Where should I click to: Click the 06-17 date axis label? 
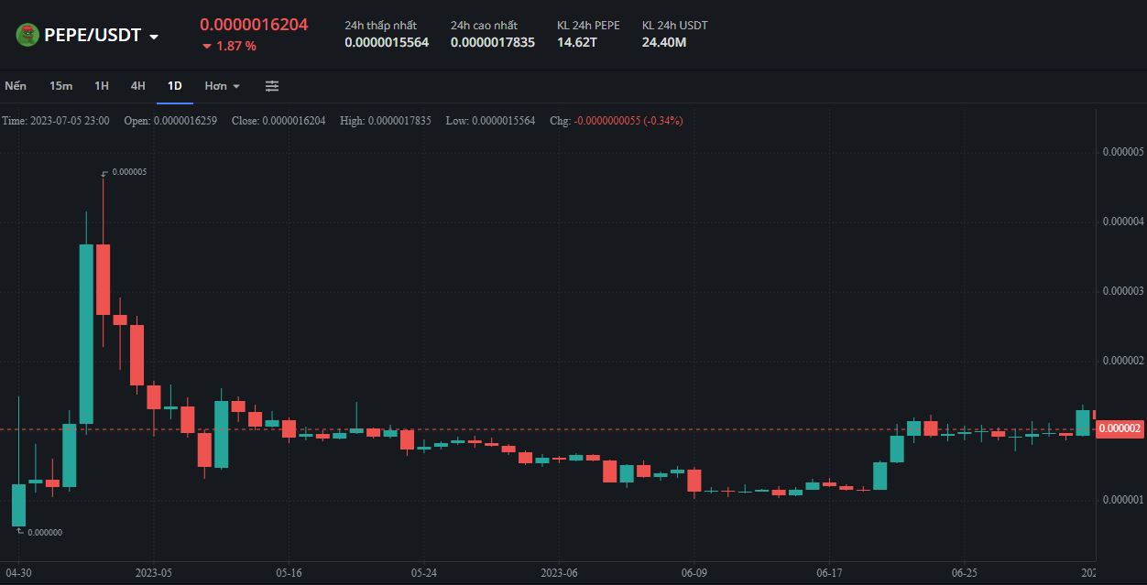click(x=828, y=573)
